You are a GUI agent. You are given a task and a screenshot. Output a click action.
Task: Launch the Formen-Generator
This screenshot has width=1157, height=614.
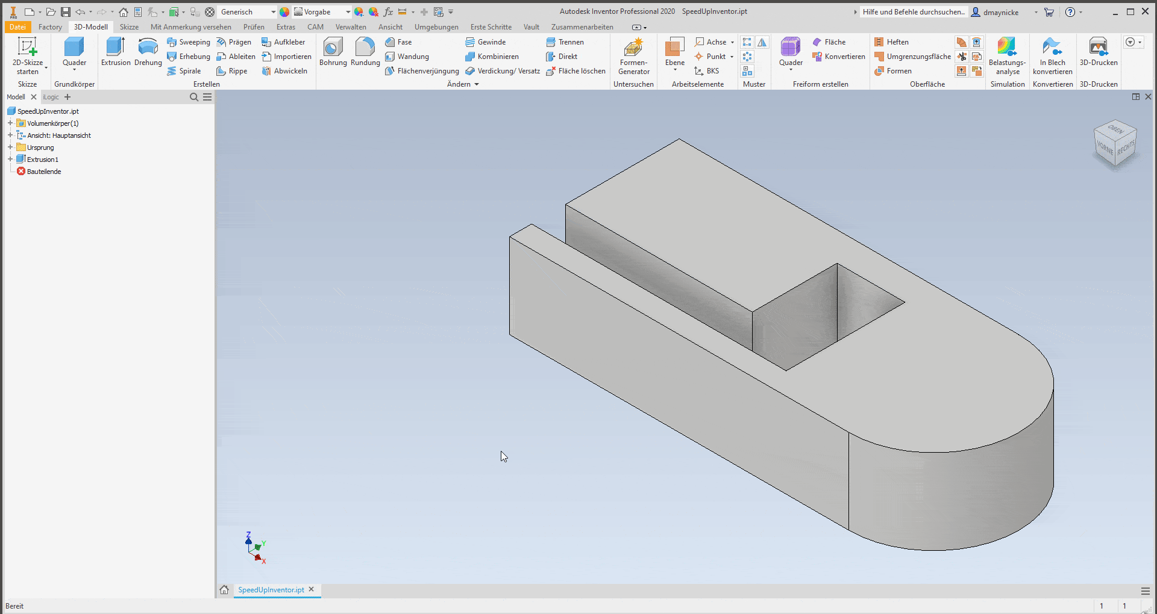point(633,54)
